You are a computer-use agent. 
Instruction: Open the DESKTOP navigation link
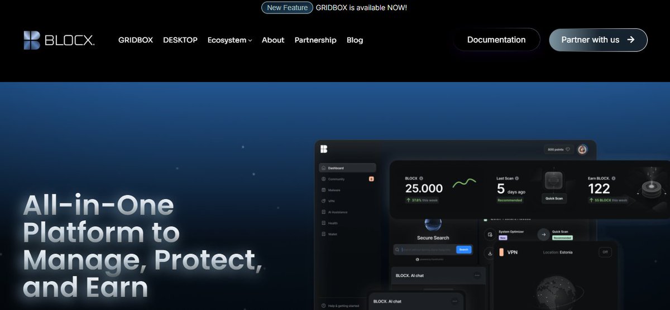tap(180, 40)
